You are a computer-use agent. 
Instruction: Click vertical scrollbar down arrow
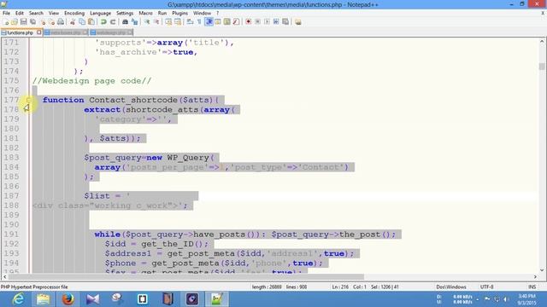(542, 270)
